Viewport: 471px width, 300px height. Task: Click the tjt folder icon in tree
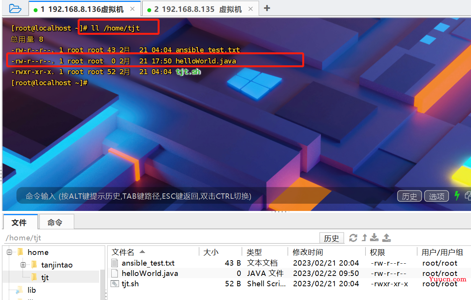34,277
